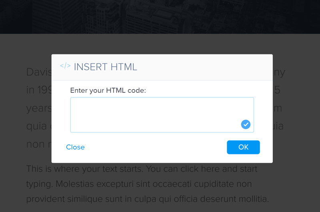
Task: Click the dimmed "years" word left of dialog
Action: tap(39, 108)
